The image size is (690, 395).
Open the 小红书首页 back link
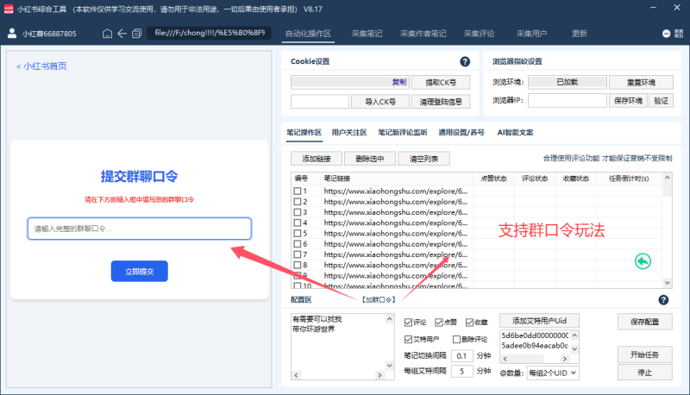click(x=41, y=66)
